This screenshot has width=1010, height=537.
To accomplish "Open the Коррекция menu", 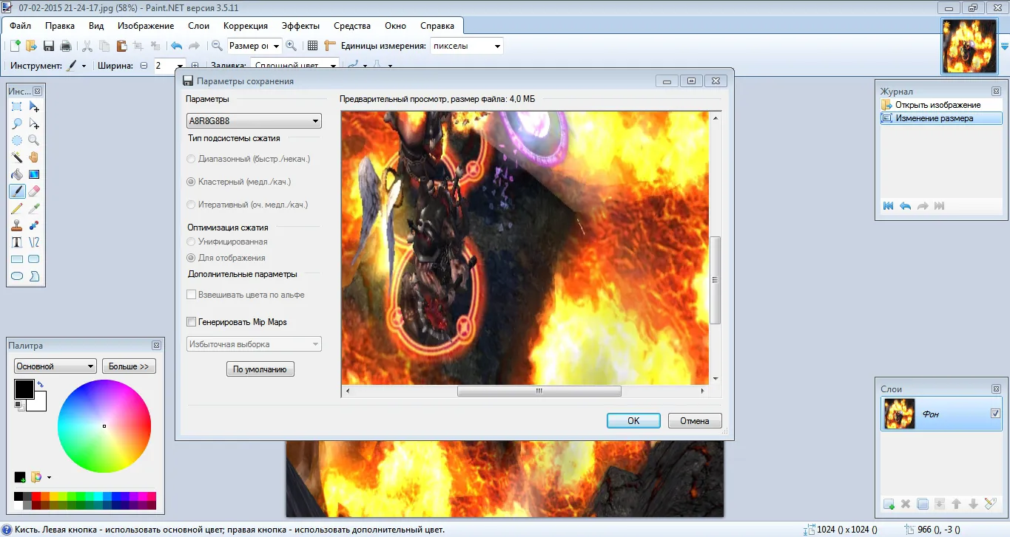I will [246, 26].
